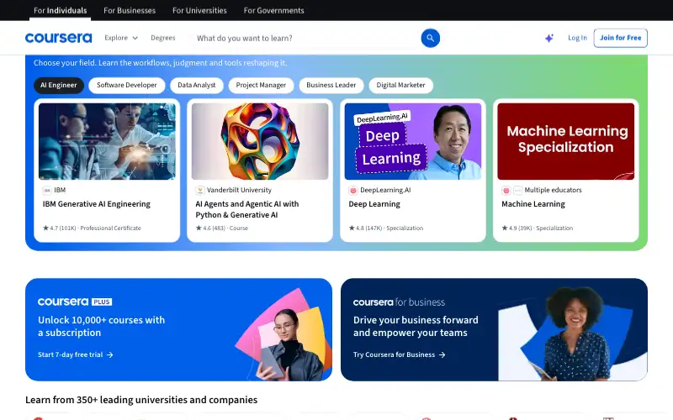Click Drive your business forward heading
Viewport: 673px width, 420px height.
click(x=416, y=326)
